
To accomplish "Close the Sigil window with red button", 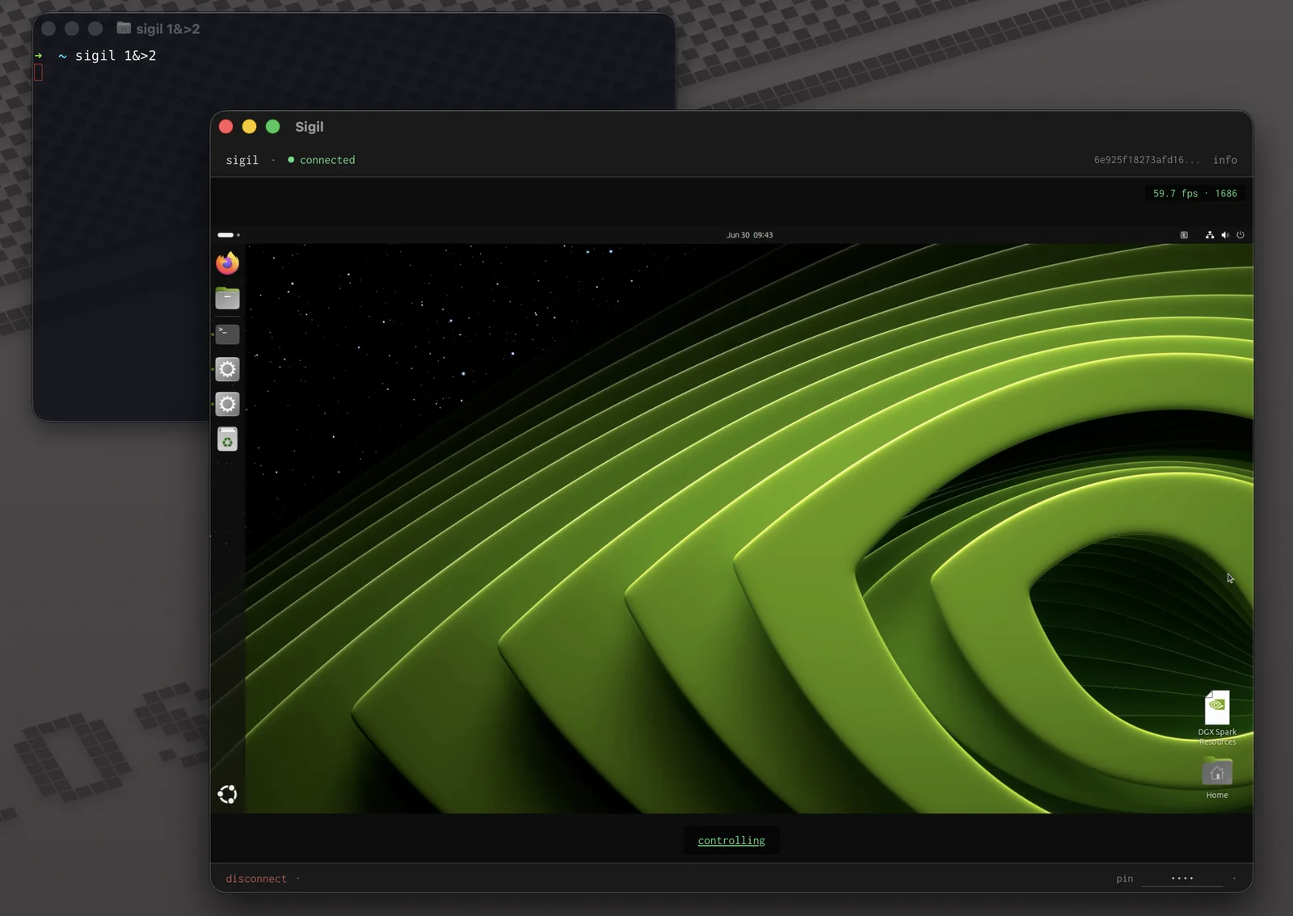I will coord(226,127).
